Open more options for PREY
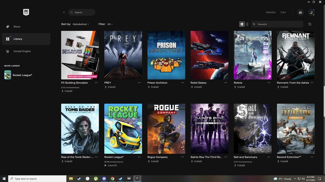Image resolution: width=325 pixels, height=182 pixels. [139, 83]
